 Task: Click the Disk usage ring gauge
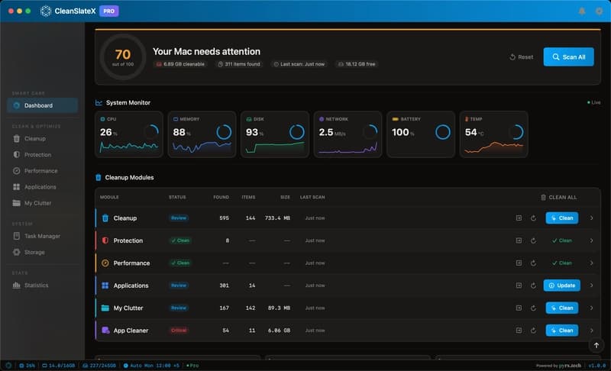coord(296,132)
